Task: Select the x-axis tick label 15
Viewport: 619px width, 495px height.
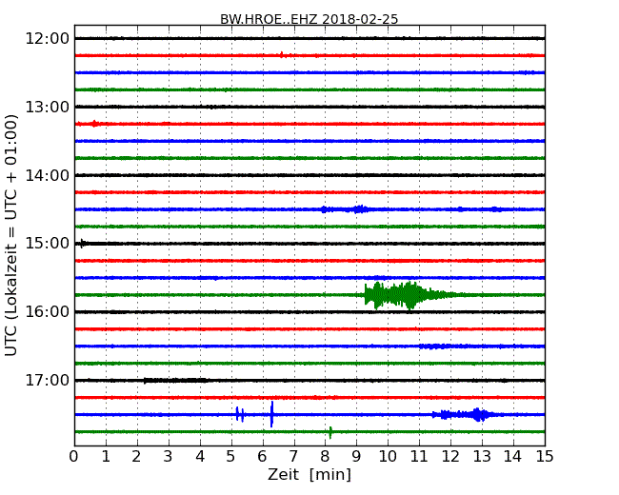Action: [x=545, y=457]
